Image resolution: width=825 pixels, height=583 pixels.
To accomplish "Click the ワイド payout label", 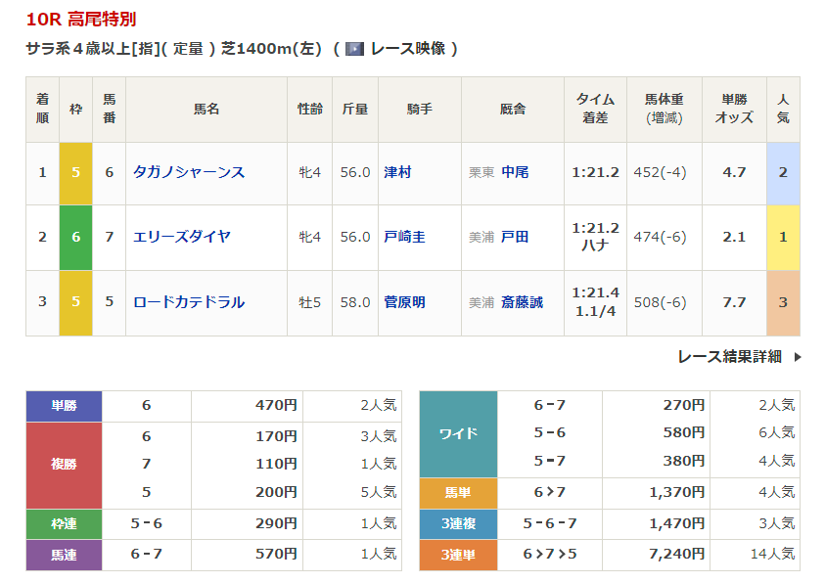I will (458, 433).
